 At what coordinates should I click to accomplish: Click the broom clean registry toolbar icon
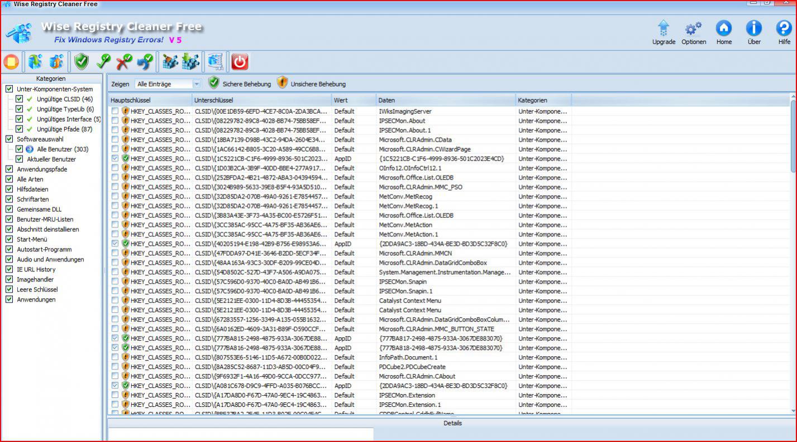point(170,62)
